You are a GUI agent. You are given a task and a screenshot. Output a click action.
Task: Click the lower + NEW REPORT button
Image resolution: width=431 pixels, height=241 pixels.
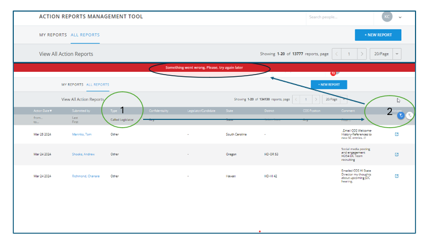pos(329,85)
